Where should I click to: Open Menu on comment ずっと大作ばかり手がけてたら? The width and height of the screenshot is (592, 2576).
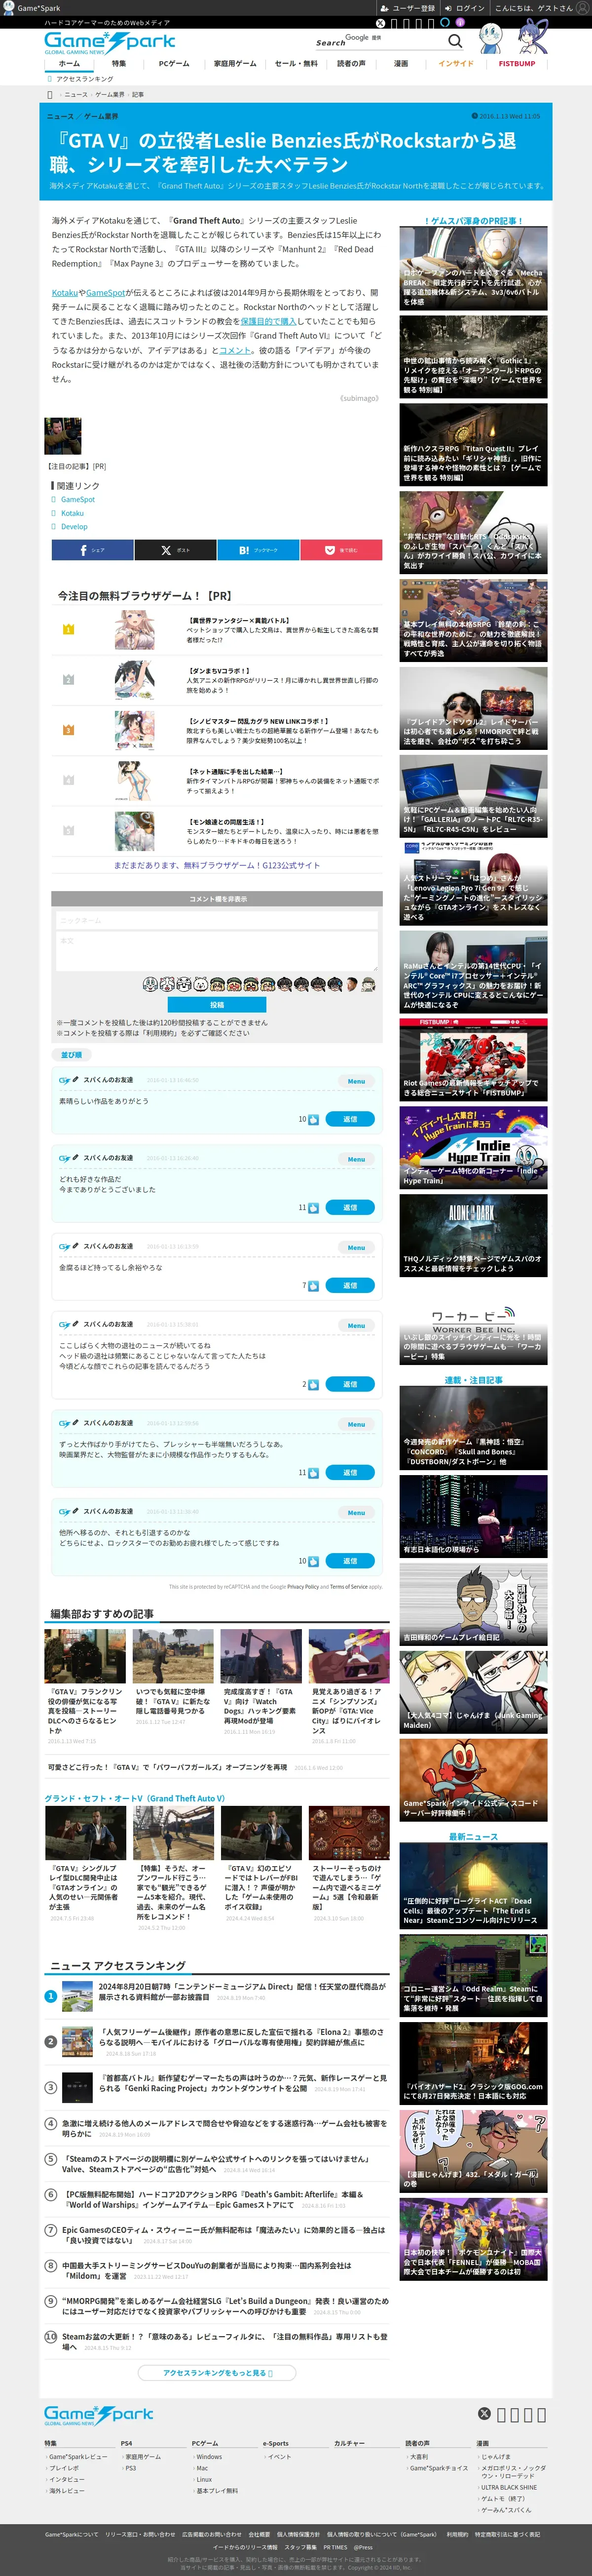356,1424
